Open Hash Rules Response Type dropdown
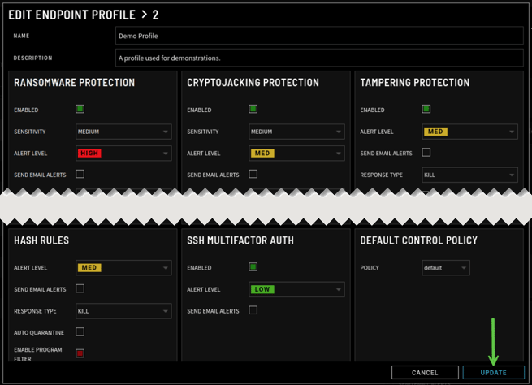This screenshot has height=385, width=532. (123, 311)
